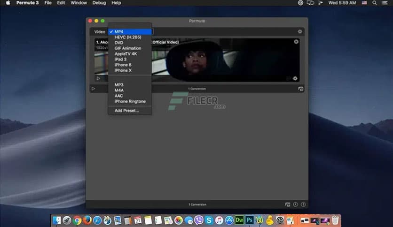This screenshot has width=393, height=227.
Task: Launch Skype from the Dock
Action: pyautogui.click(x=209, y=220)
